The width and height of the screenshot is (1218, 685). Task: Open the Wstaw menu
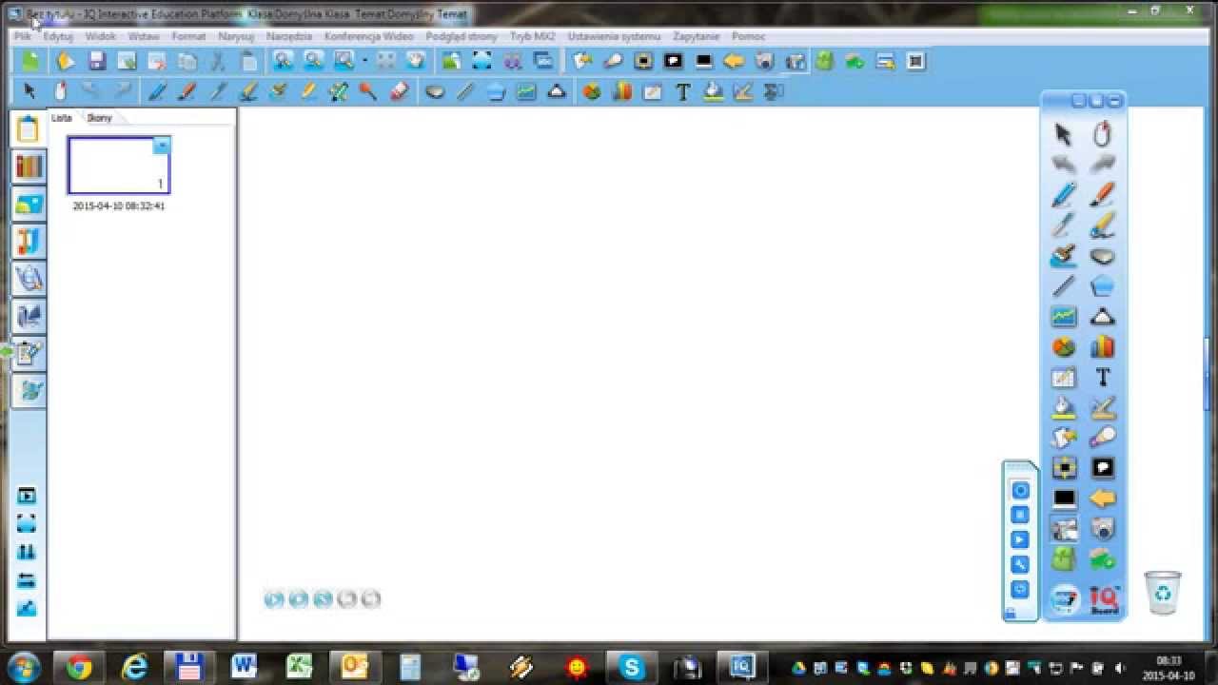tap(144, 36)
